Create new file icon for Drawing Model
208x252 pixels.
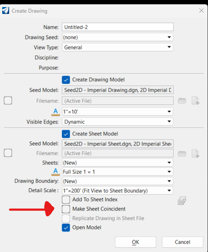click(x=195, y=101)
